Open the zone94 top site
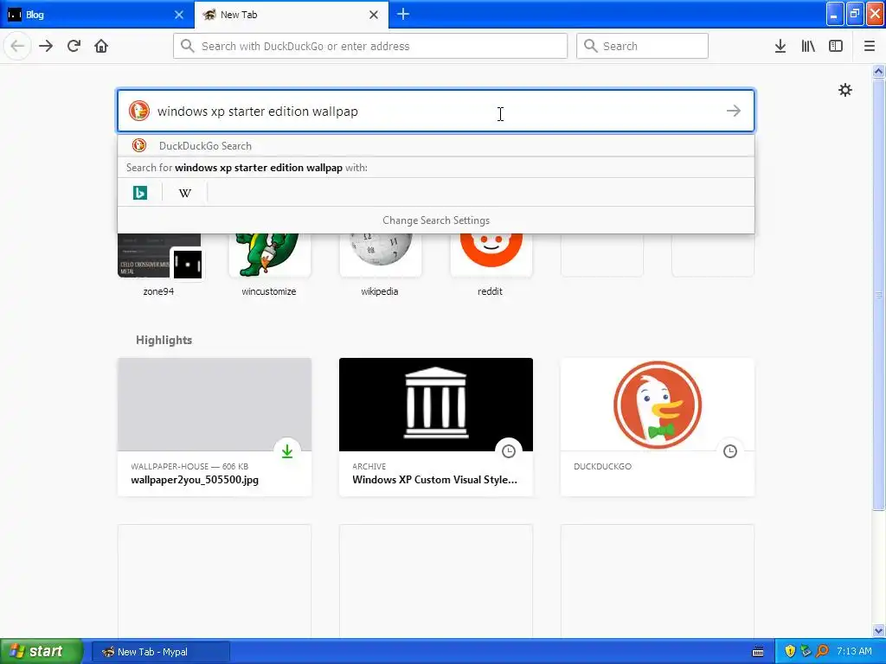 coord(159,265)
